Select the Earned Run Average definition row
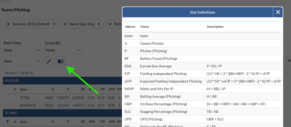 (203, 66)
